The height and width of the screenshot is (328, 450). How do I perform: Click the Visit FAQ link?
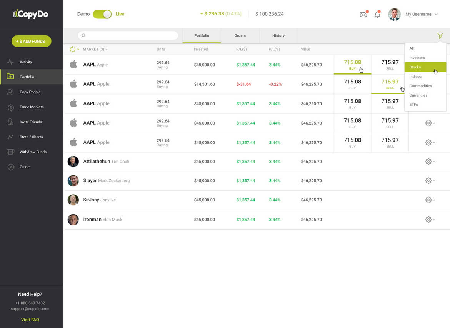[x=30, y=320]
